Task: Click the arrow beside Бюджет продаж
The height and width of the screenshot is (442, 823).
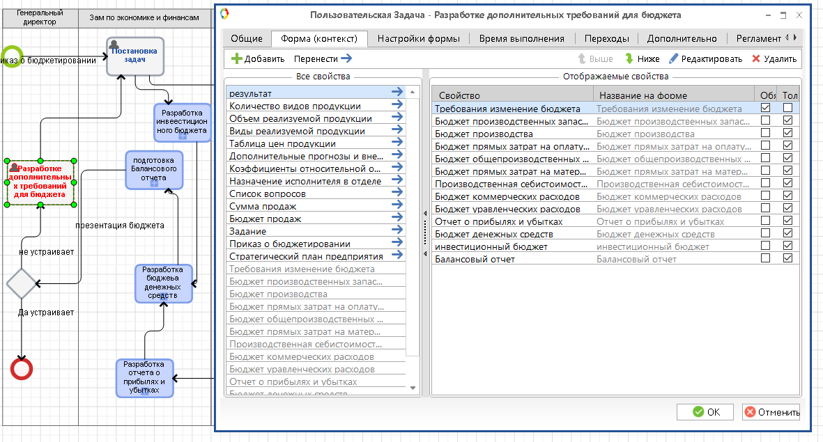Action: point(397,218)
